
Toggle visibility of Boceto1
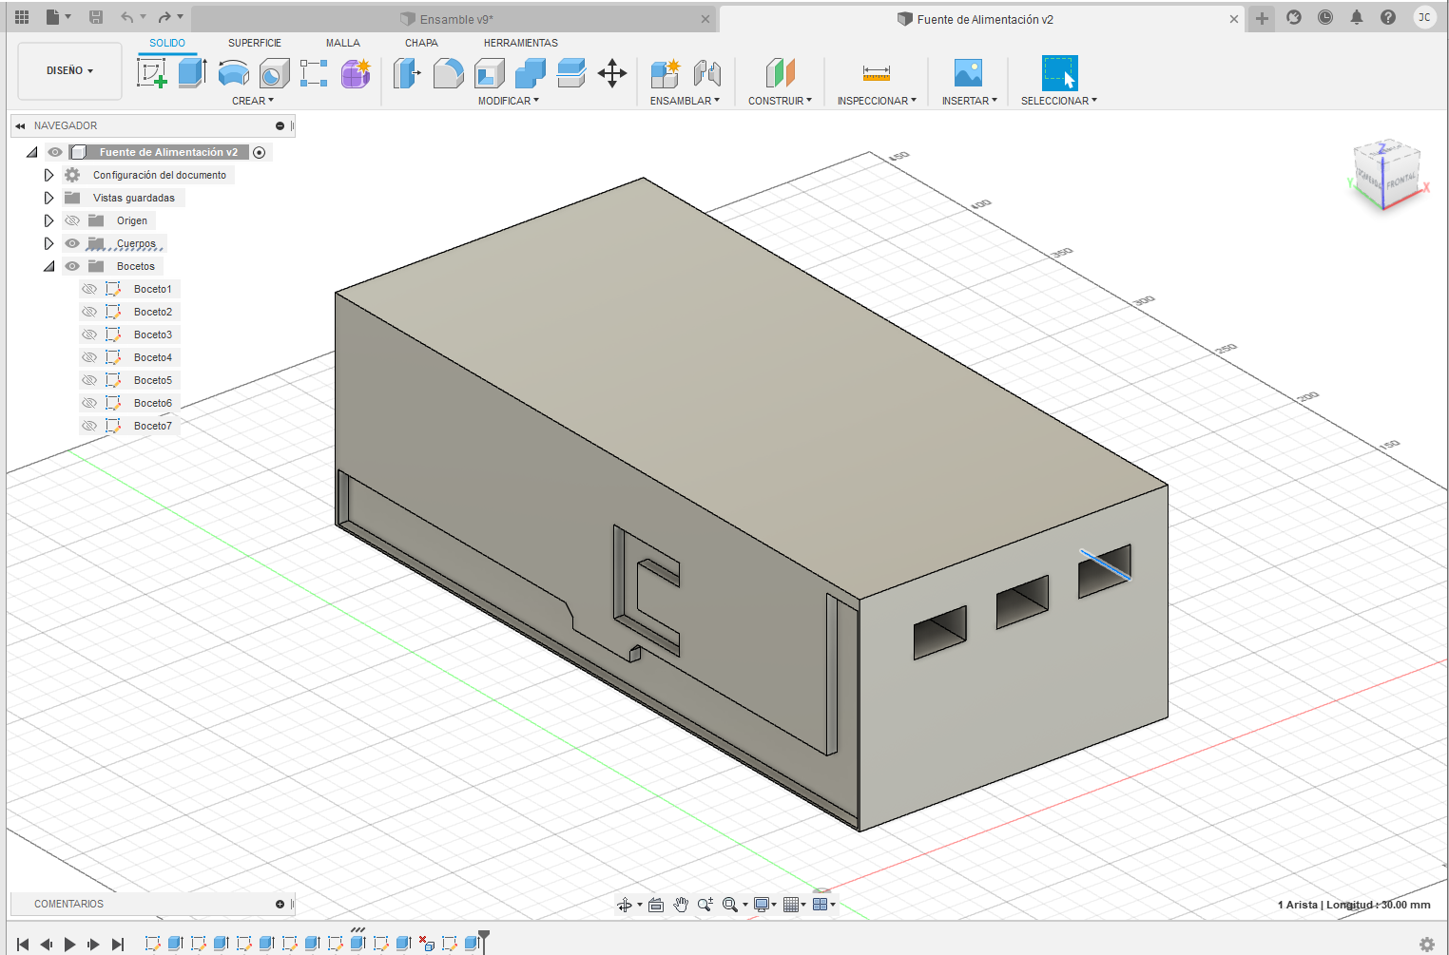click(x=89, y=289)
